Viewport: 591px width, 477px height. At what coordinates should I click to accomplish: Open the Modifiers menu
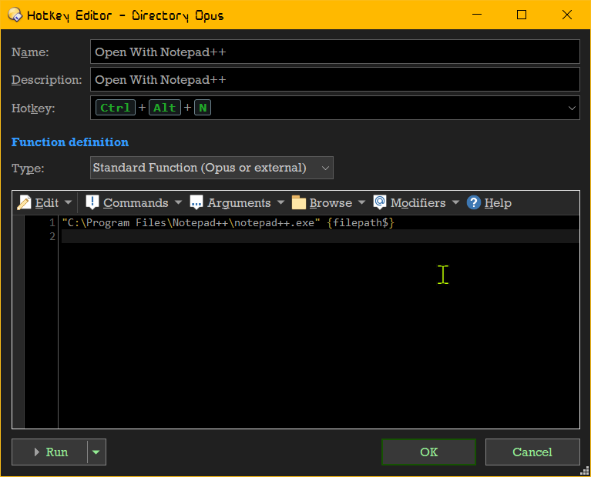coord(418,203)
